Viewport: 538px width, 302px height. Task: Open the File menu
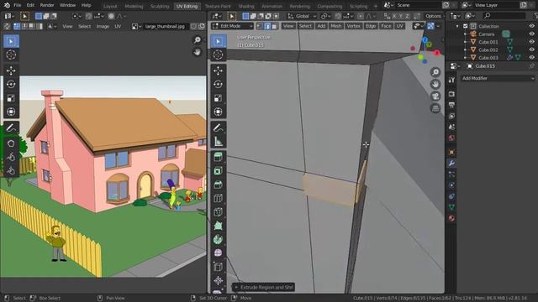tap(17, 5)
